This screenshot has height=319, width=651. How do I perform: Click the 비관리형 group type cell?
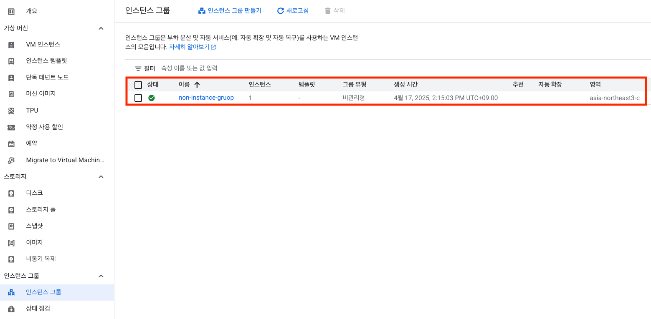click(x=354, y=98)
